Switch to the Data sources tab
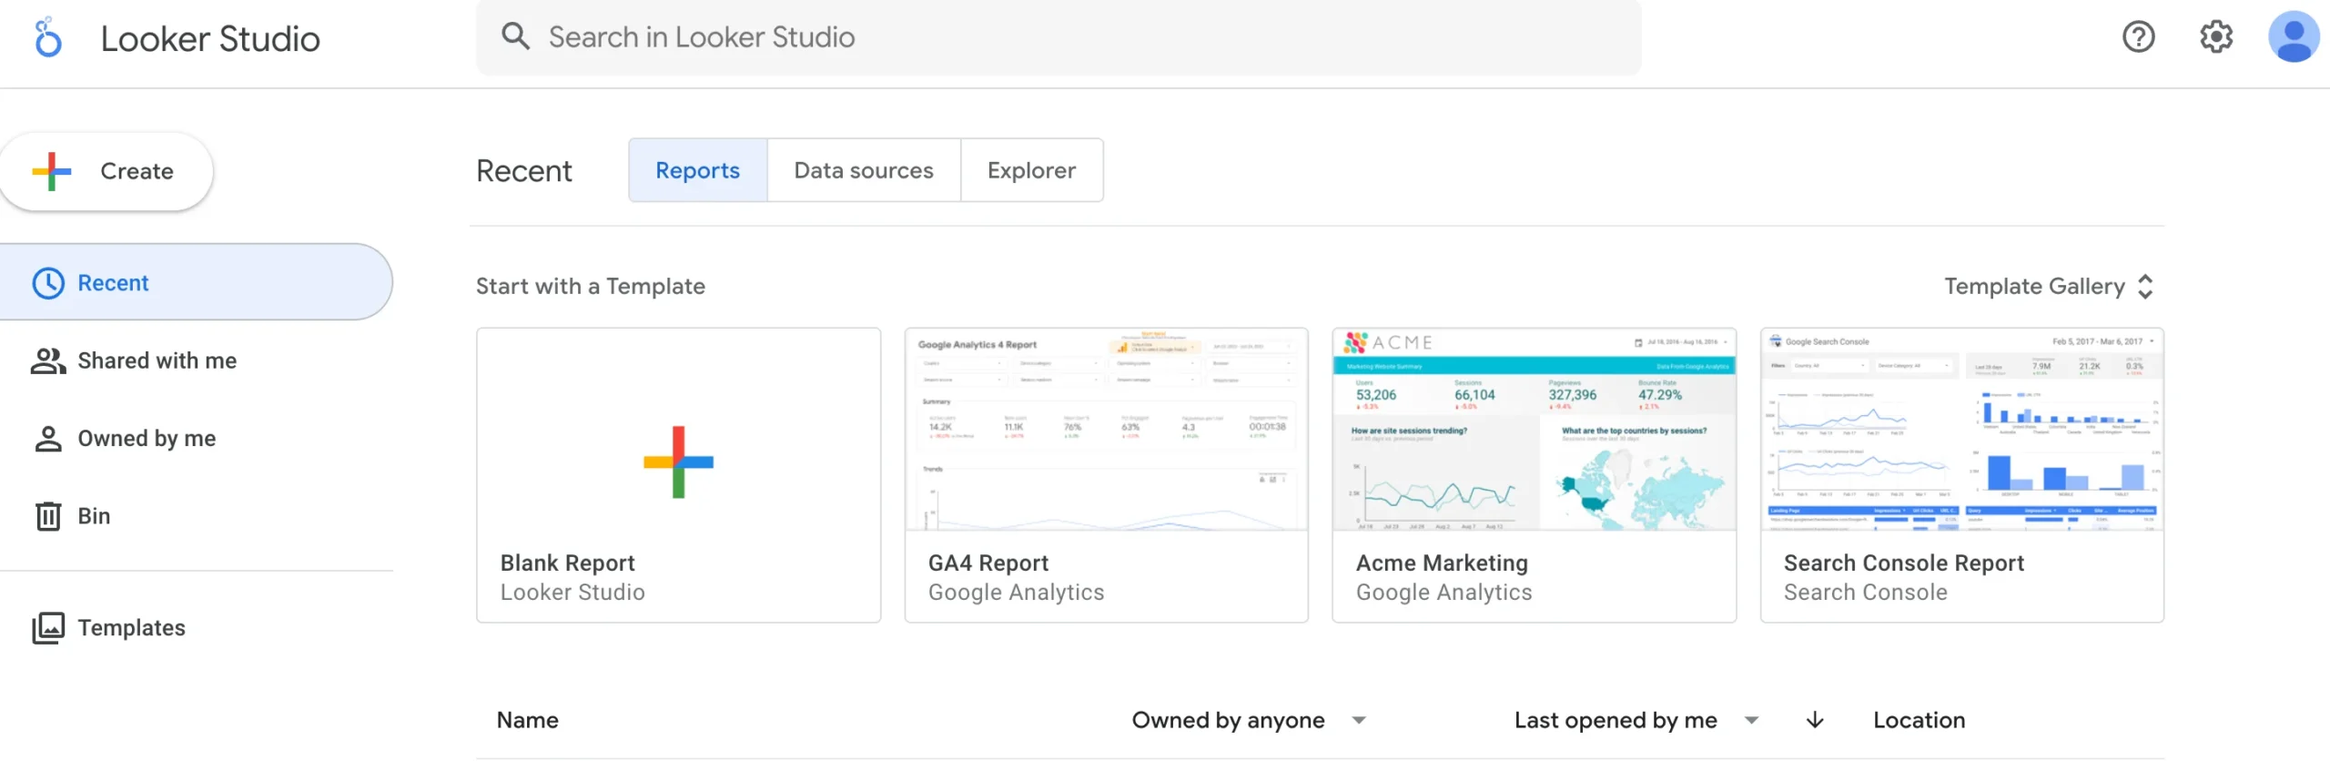This screenshot has width=2330, height=761. click(x=864, y=170)
